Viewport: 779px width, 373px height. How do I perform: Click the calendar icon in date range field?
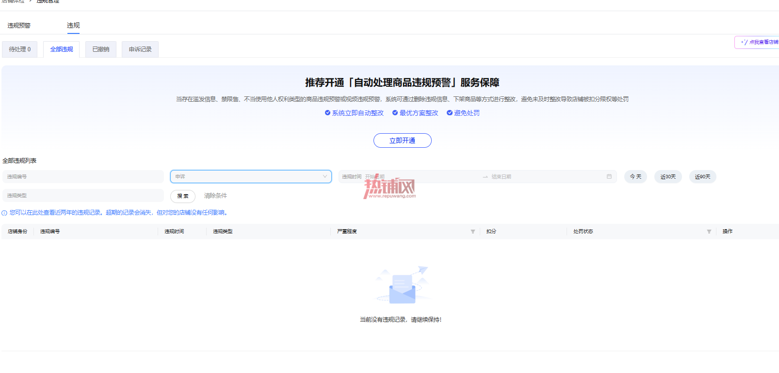click(x=609, y=176)
